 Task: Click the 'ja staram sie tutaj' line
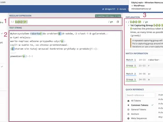54,49
